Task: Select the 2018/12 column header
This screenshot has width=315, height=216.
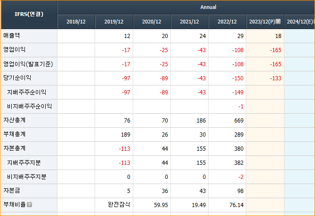Action: click(76, 22)
